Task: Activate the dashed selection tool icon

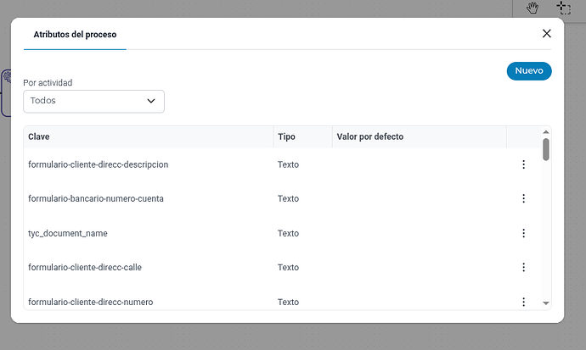Action: [x=564, y=8]
